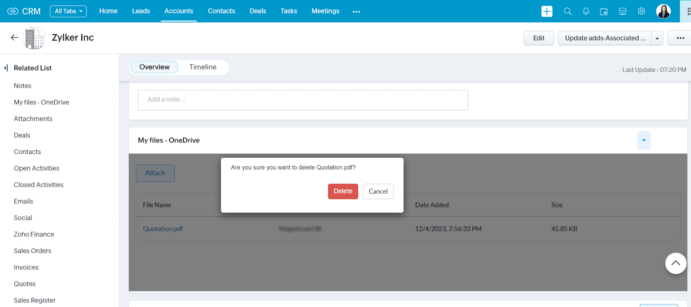Click the Edit button

(539, 38)
